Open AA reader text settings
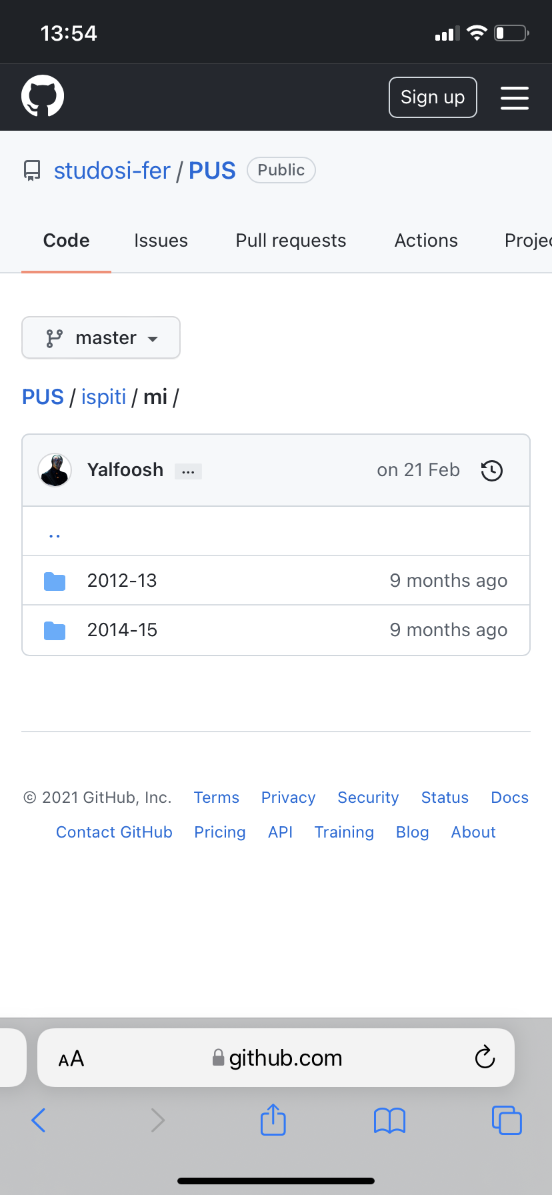The width and height of the screenshot is (552, 1195). coord(71,1058)
